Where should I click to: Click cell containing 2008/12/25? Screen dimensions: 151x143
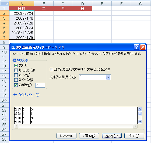[22, 33]
